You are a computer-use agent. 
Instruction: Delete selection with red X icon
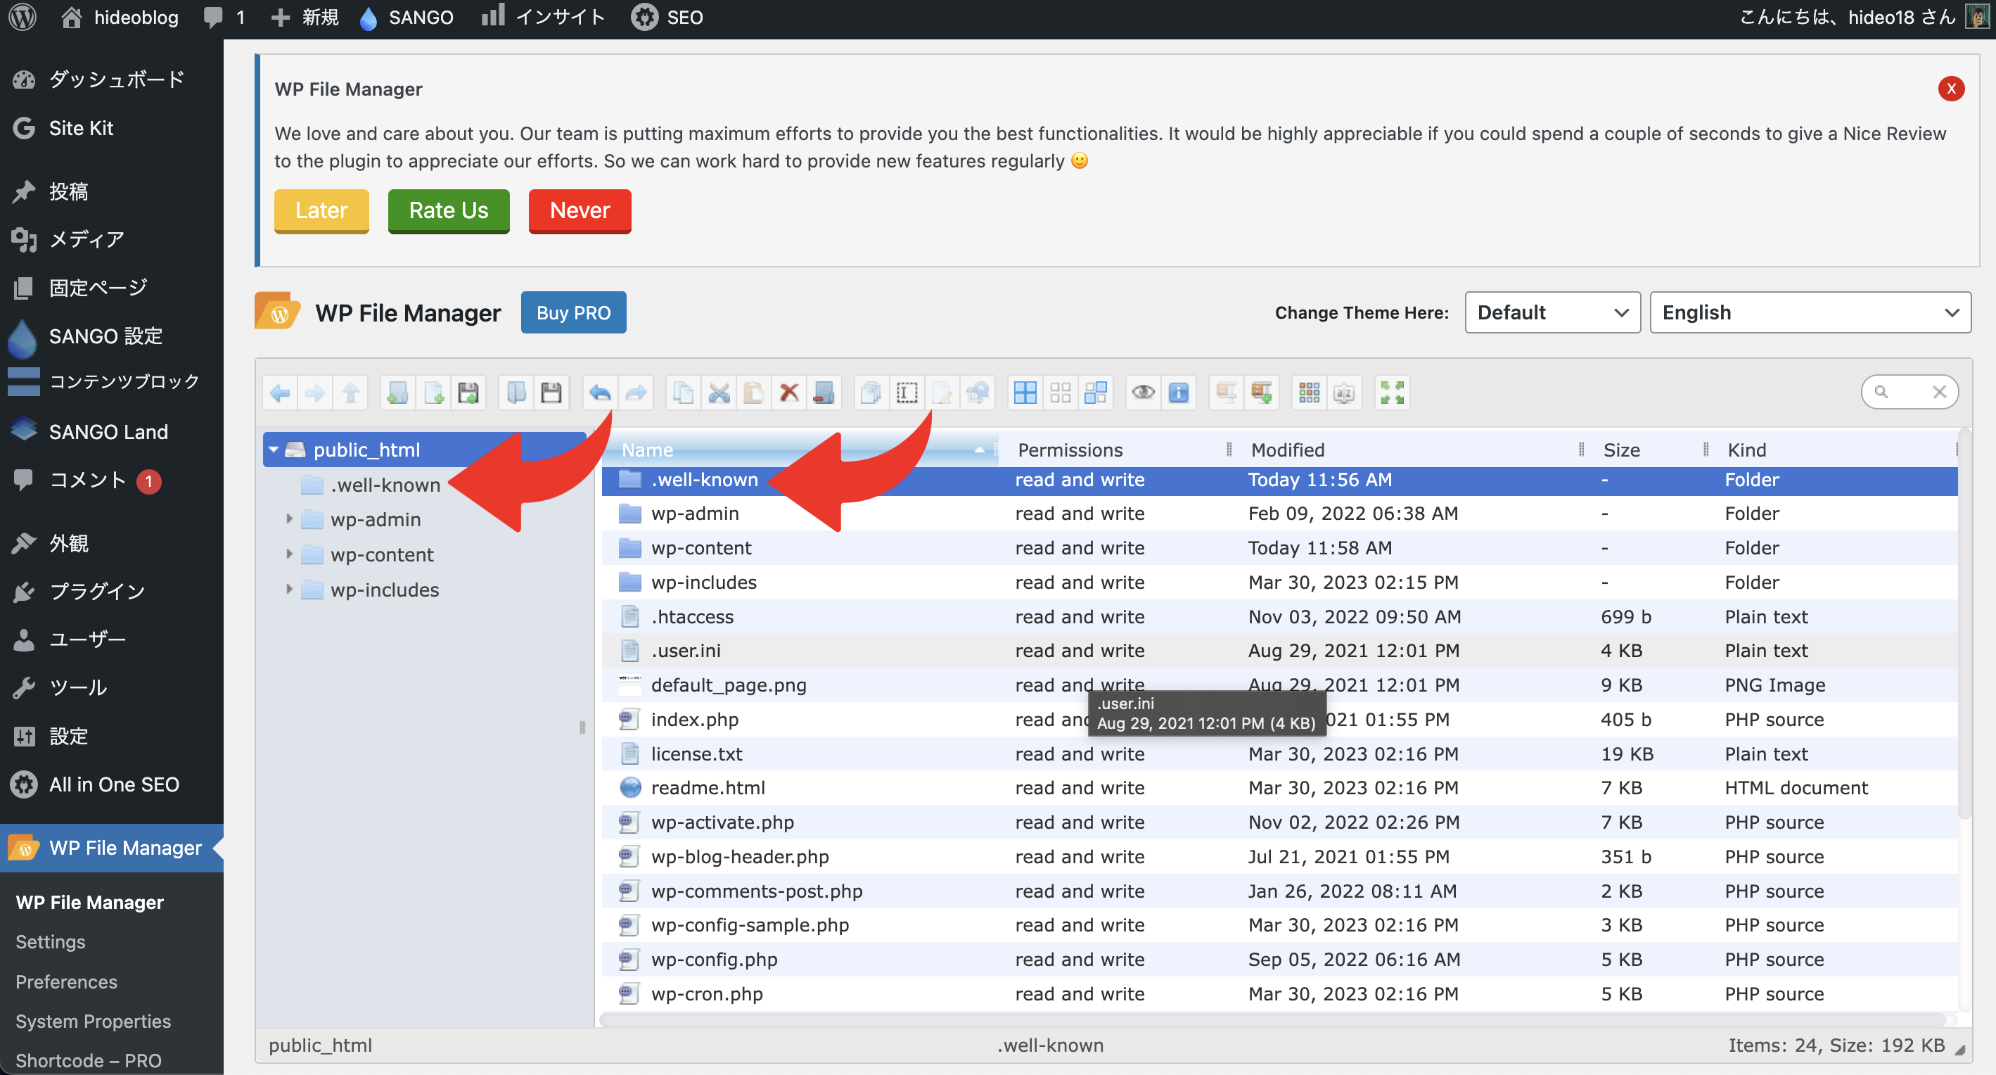tap(789, 393)
